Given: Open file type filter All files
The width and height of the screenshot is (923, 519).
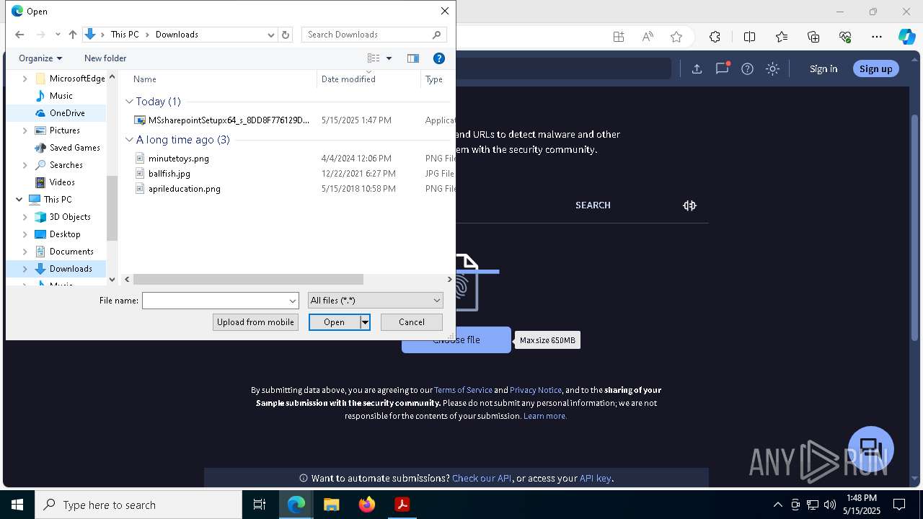Looking at the screenshot, I should tap(375, 301).
